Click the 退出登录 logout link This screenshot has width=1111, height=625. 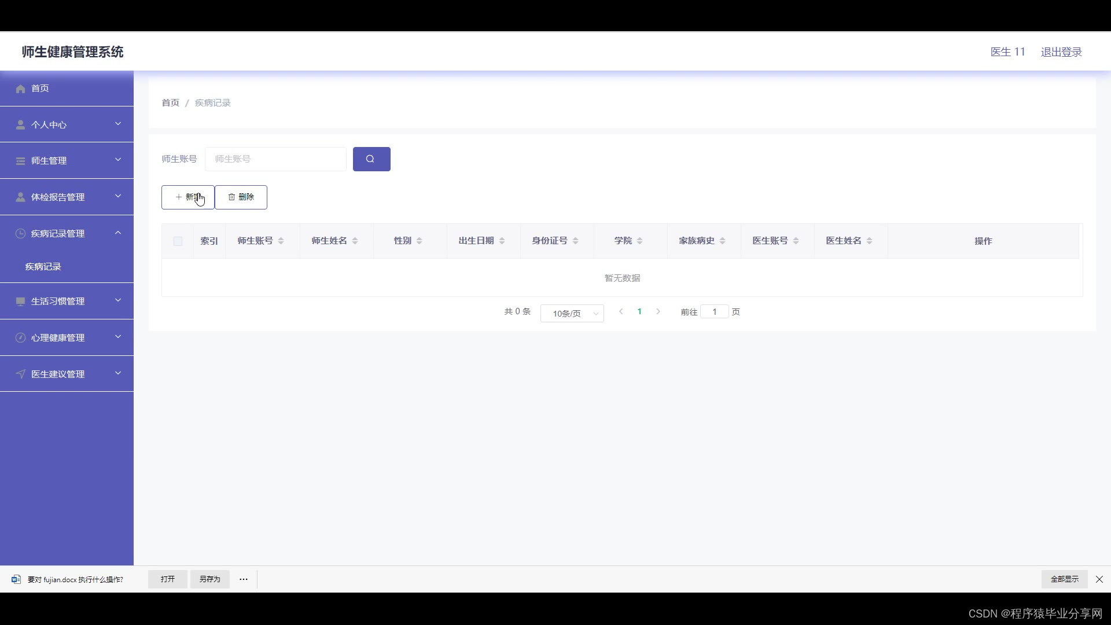click(x=1061, y=52)
